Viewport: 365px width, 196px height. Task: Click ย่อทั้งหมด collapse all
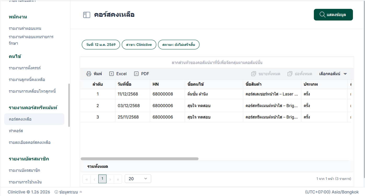point(300,74)
